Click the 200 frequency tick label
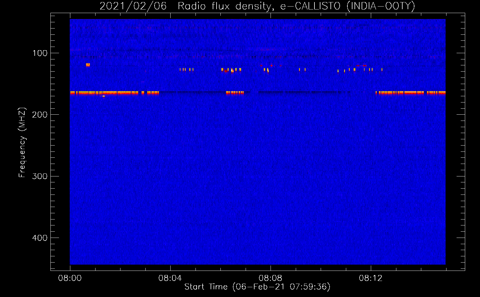This screenshot has height=297, width=480. coord(40,115)
